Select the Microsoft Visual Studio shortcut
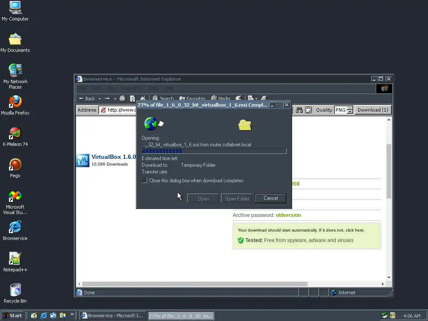 [15, 202]
